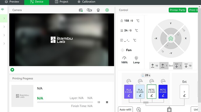
Task: Click the Printer Parts button
Action: 177,10
